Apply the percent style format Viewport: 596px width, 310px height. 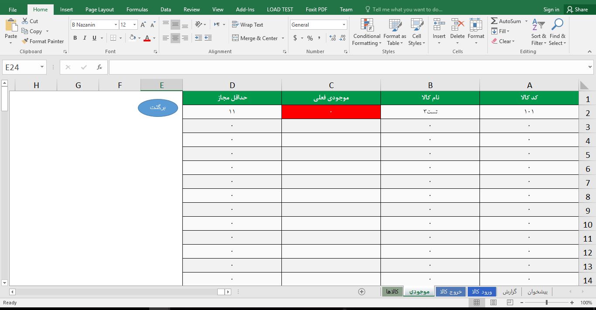pyautogui.click(x=310, y=38)
